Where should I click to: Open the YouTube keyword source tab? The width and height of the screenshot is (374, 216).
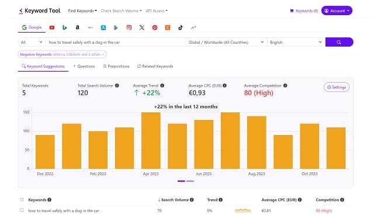[52, 27]
